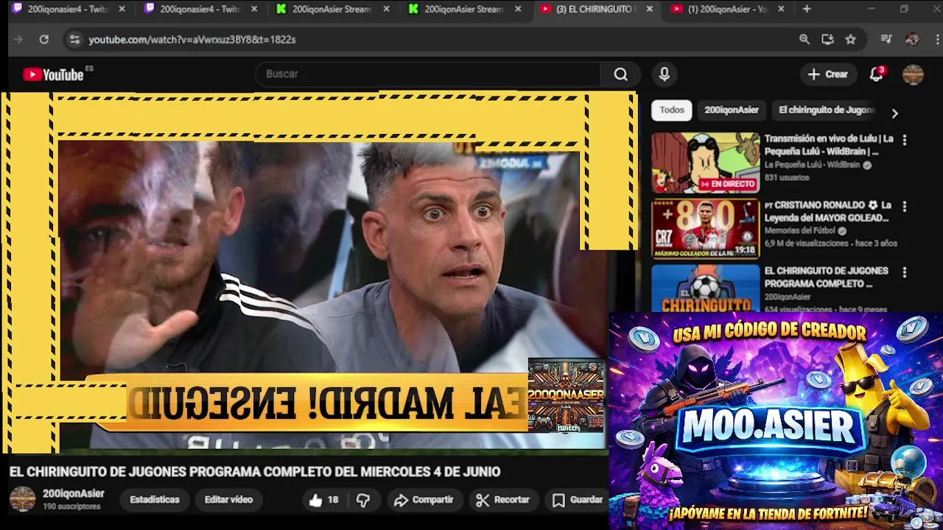
Task: Open 'EL CHIRINGUITO DE JUGONES PROGRAMA COMPLETO' sidebar title
Action: pyautogui.click(x=827, y=277)
